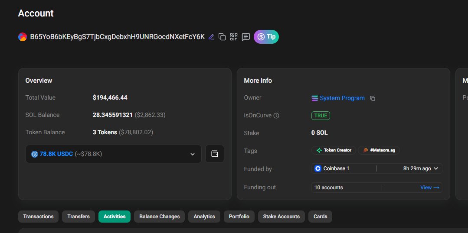468x233 pixels.
Task: Click the TRUE isOnCurve badge
Action: (x=321, y=116)
